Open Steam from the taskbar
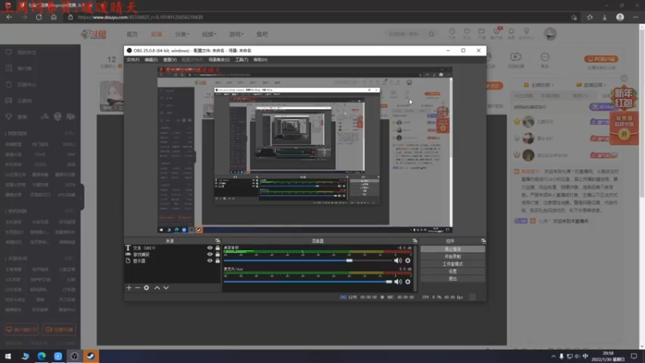645x363 pixels. 90,357
